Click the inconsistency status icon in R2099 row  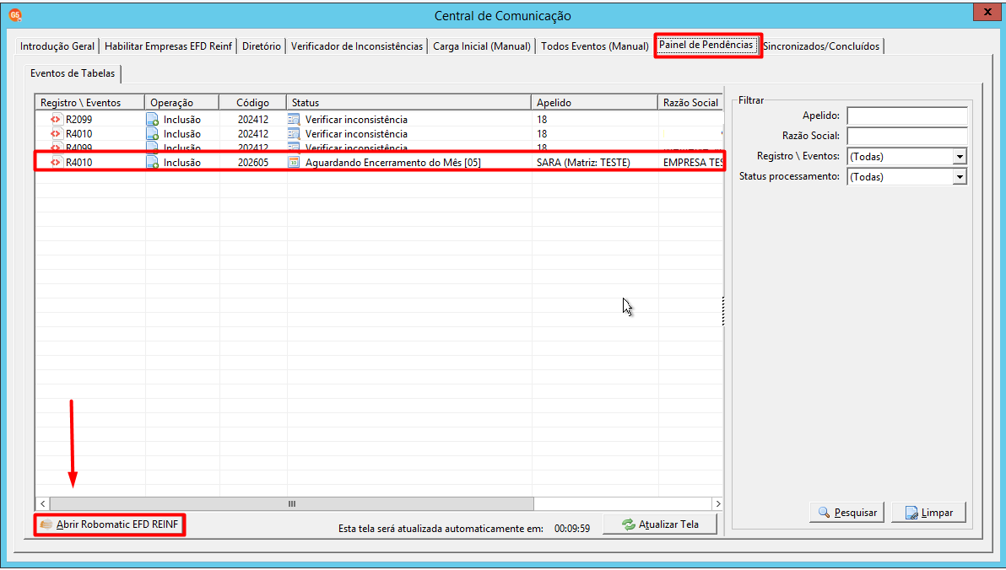click(294, 119)
